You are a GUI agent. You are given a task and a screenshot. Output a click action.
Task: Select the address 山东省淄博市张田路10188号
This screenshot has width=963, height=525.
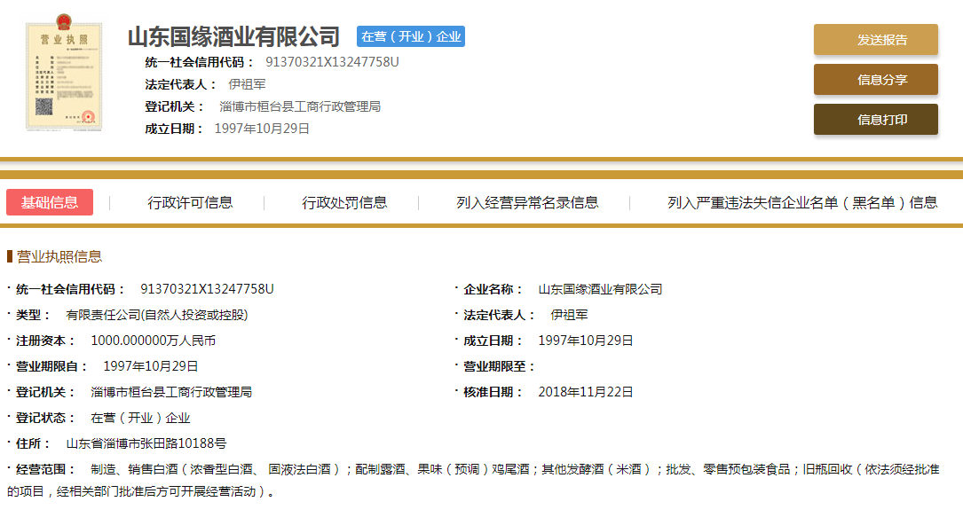click(x=146, y=443)
